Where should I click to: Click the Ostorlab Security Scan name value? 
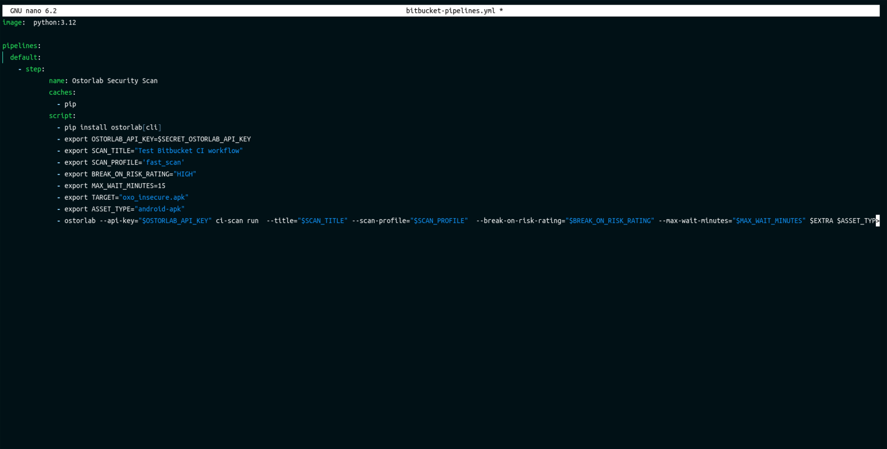(115, 81)
